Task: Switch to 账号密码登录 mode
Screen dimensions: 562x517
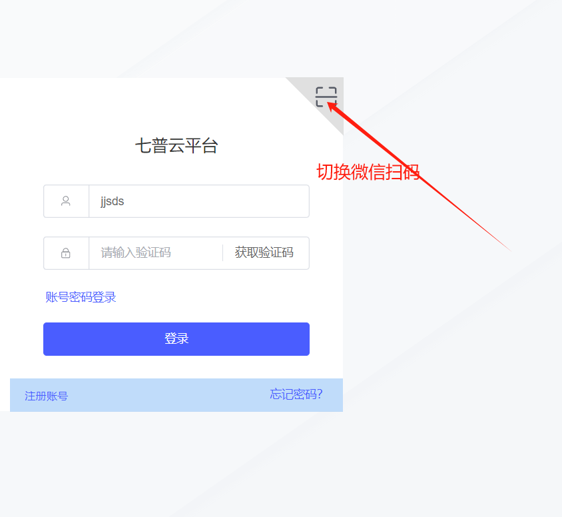Action: pyautogui.click(x=81, y=297)
